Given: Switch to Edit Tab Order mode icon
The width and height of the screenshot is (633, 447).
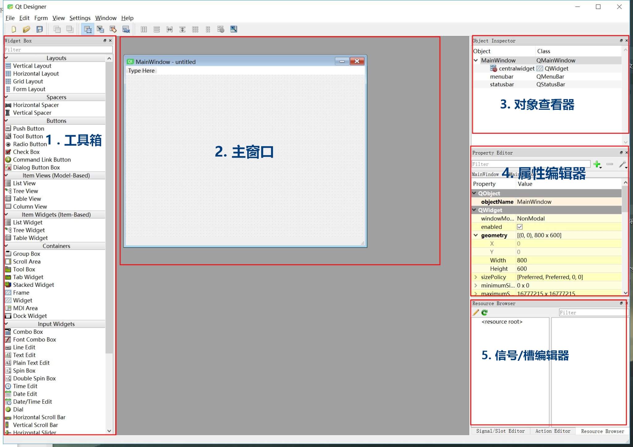Looking at the screenshot, I should (x=126, y=29).
